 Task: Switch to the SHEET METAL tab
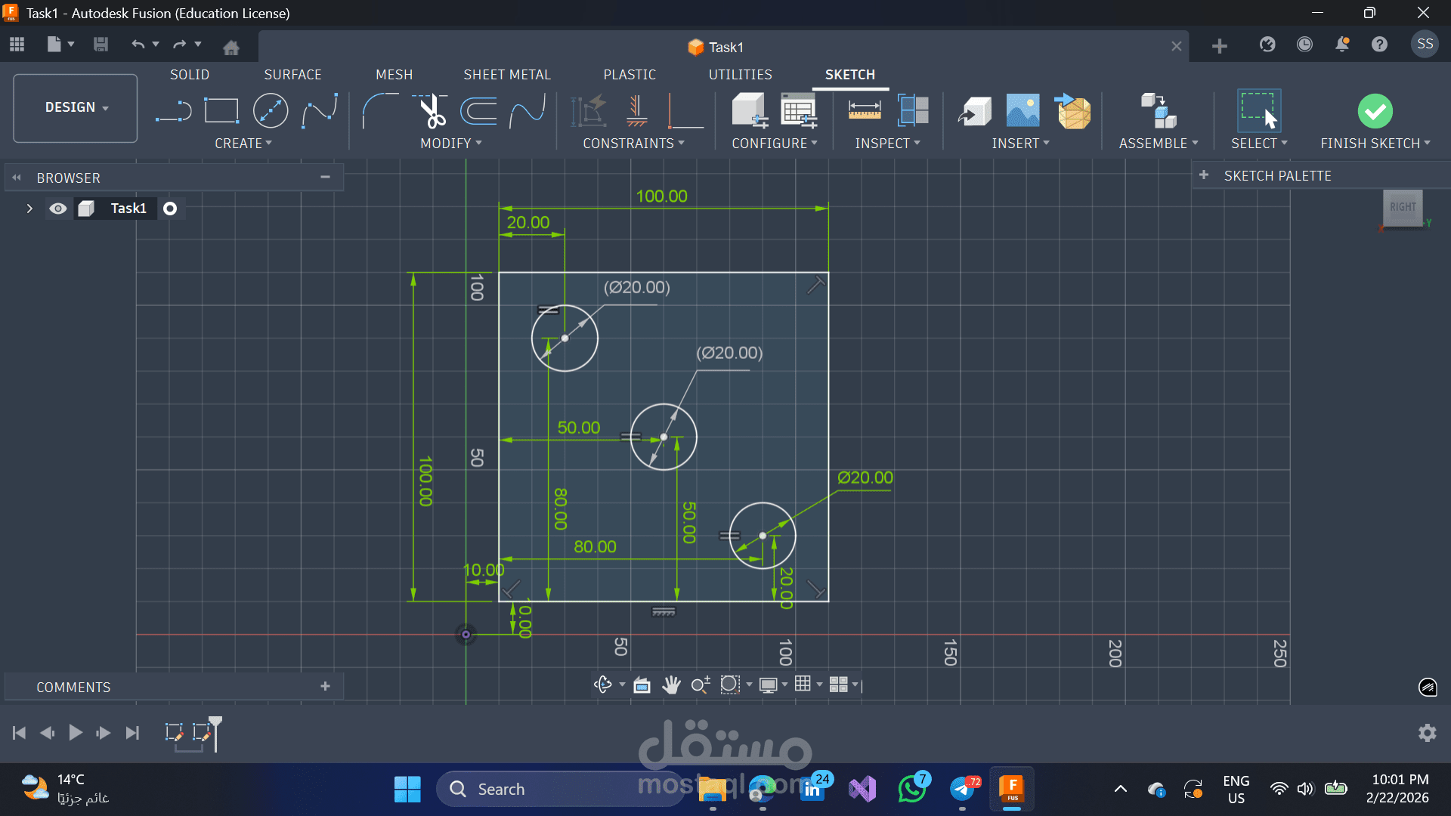(x=507, y=75)
